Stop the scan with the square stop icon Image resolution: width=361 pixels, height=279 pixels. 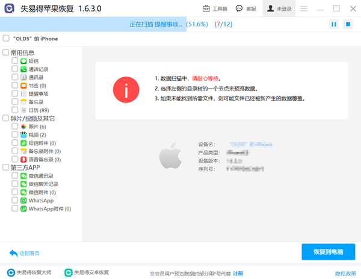pos(348,24)
